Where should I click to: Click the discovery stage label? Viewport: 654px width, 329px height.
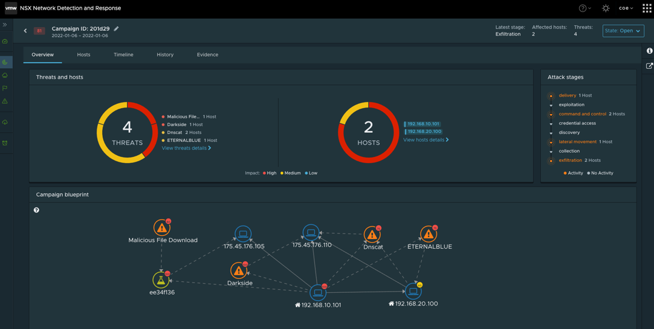(569, 132)
